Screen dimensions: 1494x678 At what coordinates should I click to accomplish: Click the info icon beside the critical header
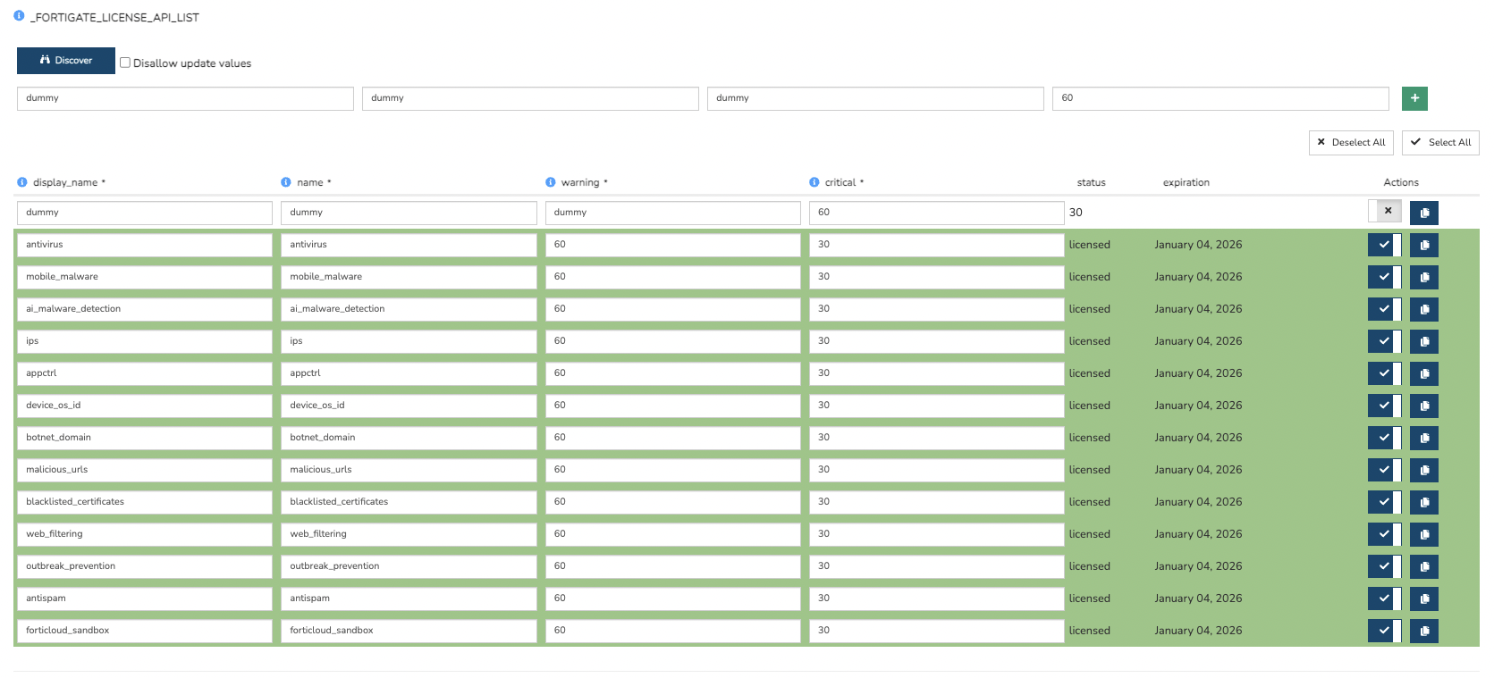click(815, 182)
